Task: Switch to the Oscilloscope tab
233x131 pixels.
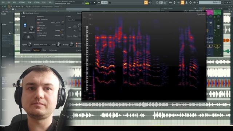Action: click(x=26, y=50)
